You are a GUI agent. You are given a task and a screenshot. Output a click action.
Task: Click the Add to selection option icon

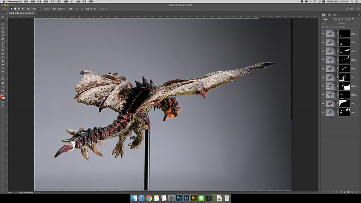pos(15,9)
